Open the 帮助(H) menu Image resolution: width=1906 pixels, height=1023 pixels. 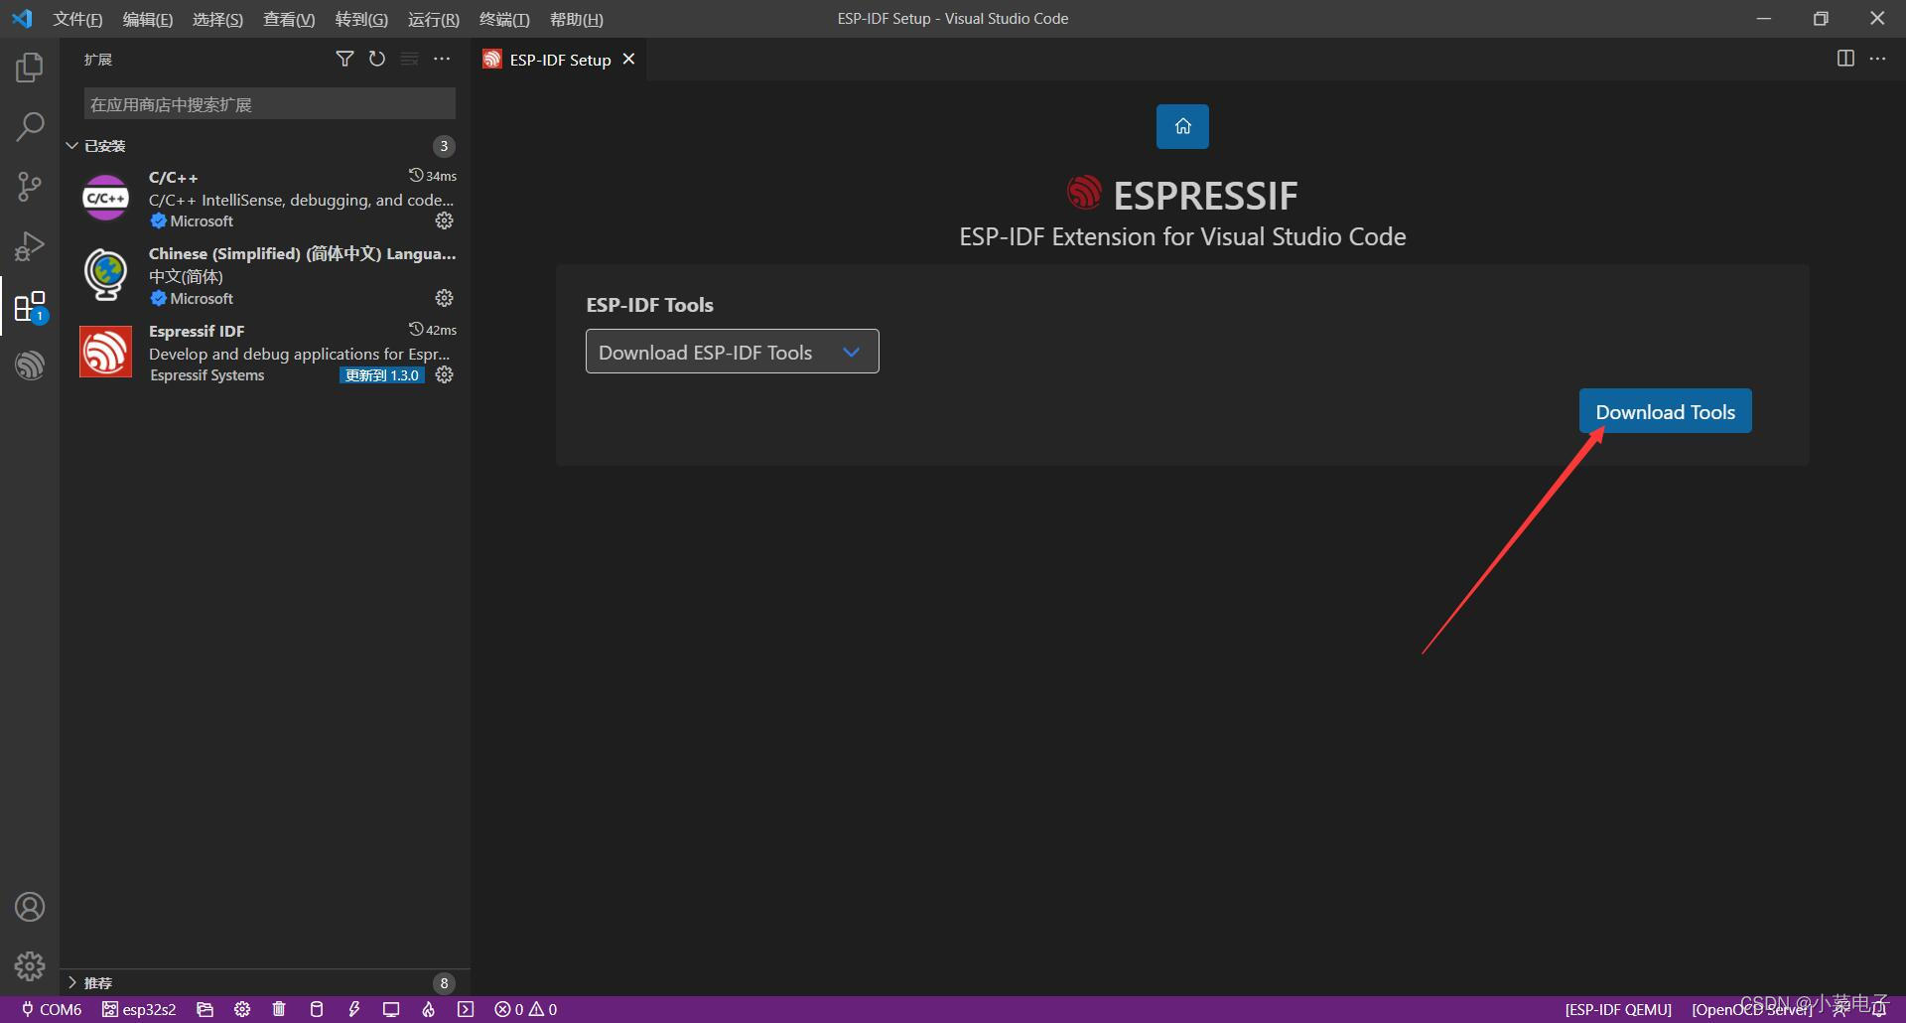click(577, 19)
